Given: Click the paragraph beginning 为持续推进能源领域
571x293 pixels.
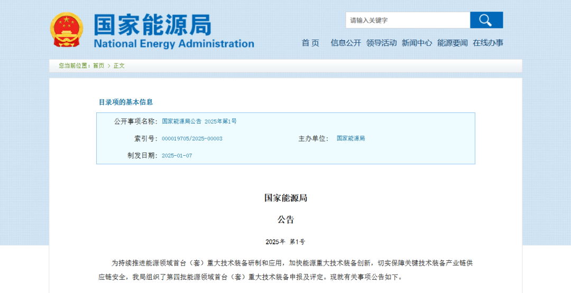Looking at the screenshot, I should (286, 270).
